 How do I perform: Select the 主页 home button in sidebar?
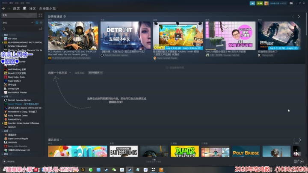pyautogui.click(x=19, y=15)
